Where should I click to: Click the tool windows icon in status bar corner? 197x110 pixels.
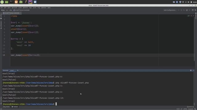pos(1,109)
